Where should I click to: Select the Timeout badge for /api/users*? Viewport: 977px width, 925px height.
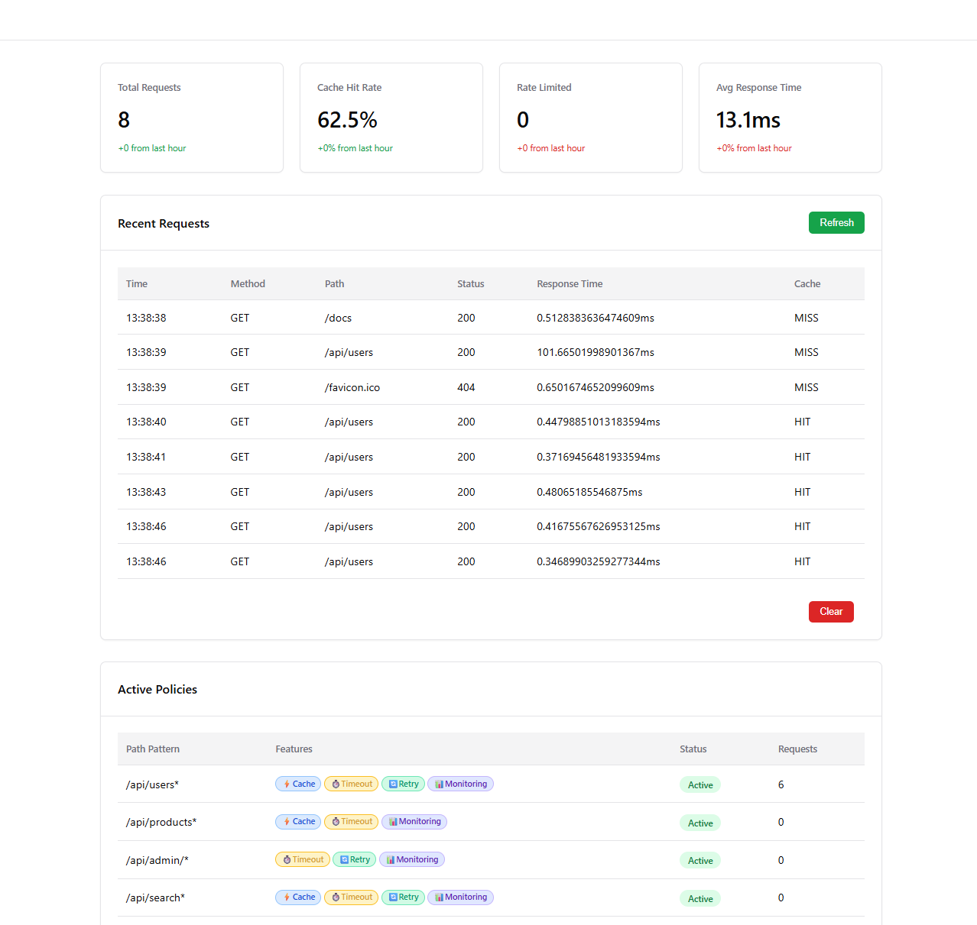click(x=351, y=784)
